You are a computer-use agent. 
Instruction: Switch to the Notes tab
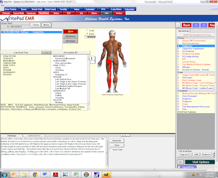(56, 13)
